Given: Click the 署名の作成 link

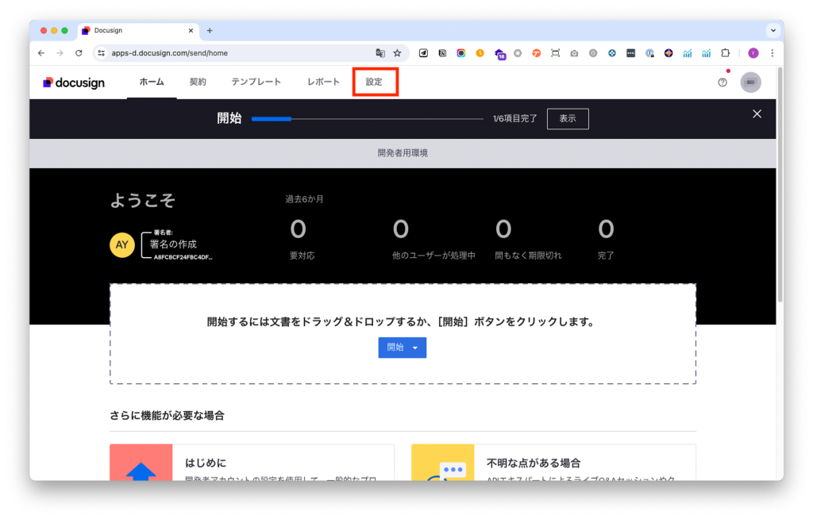Looking at the screenshot, I should pyautogui.click(x=173, y=244).
